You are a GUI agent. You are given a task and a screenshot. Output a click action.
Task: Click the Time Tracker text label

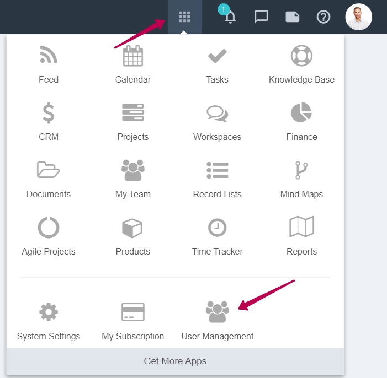217,251
